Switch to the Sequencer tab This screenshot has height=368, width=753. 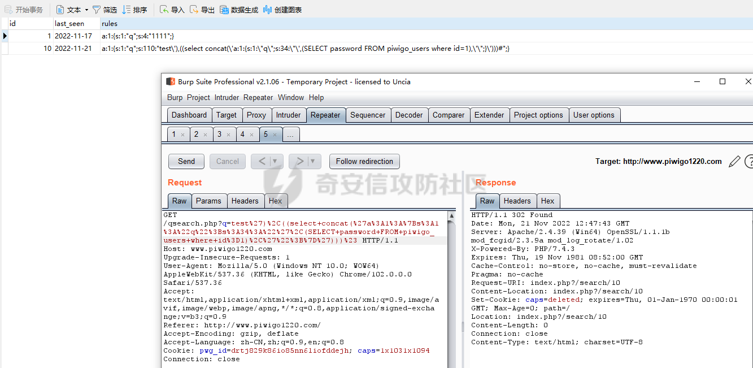click(x=368, y=115)
